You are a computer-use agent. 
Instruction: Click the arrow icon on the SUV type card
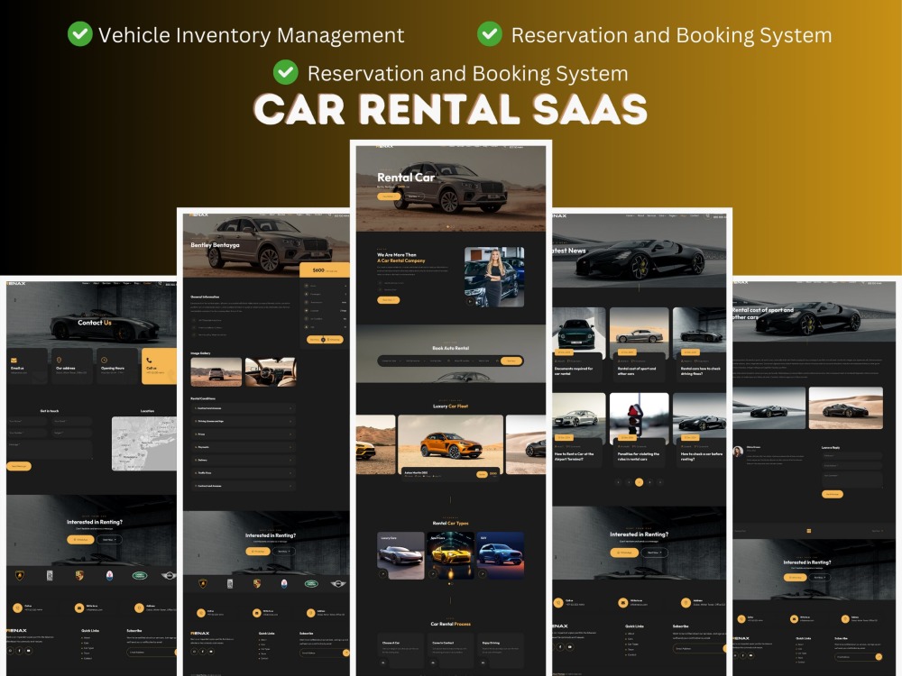[483, 573]
